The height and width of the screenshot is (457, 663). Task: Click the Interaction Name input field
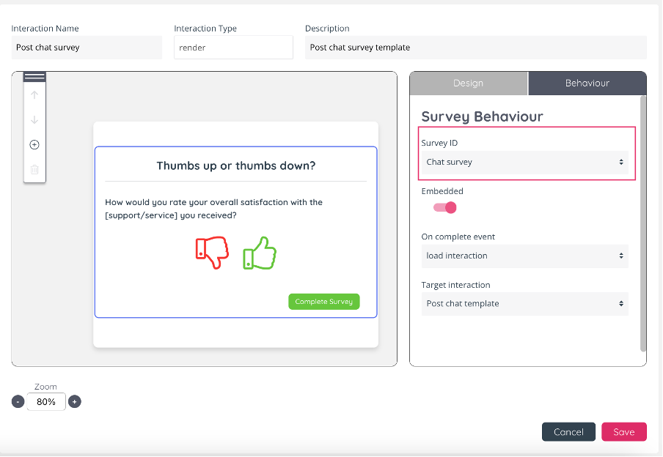pyautogui.click(x=87, y=48)
